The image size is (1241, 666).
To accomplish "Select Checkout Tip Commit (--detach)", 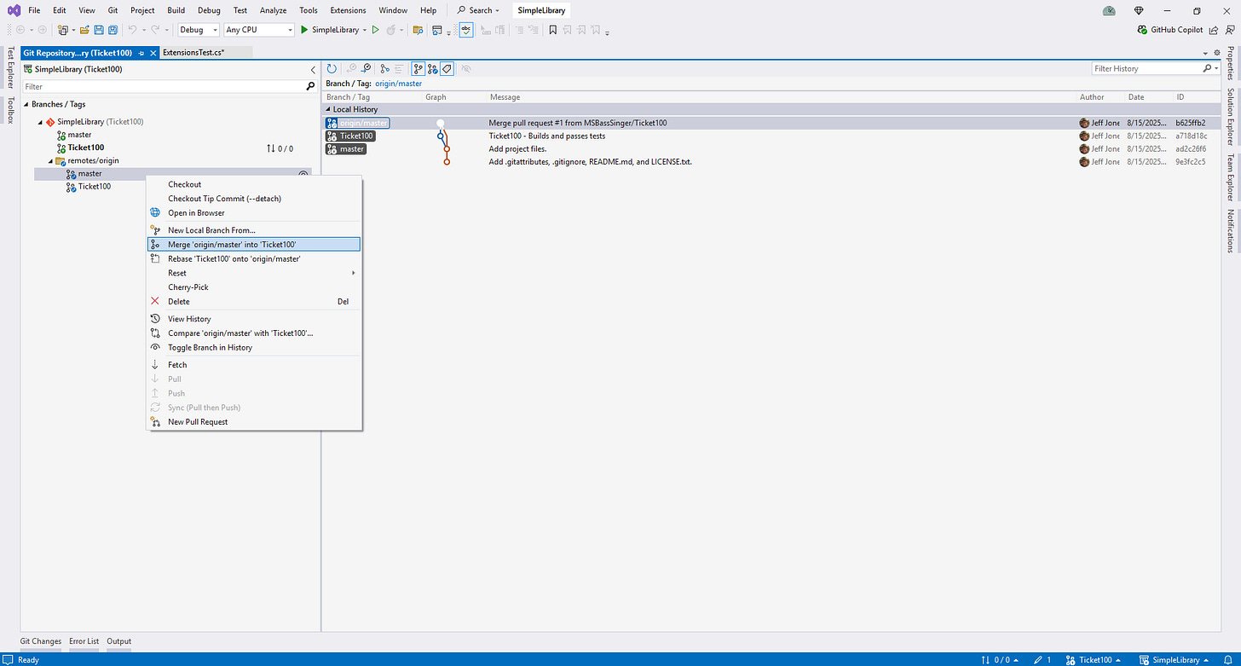I will coord(254,199).
